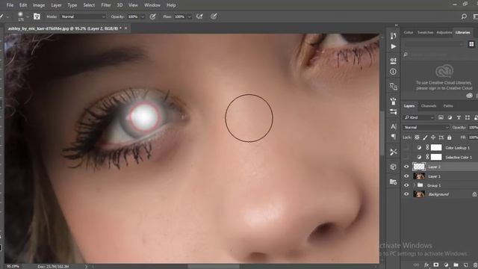Lock transparent pixels icon
Image resolution: width=478 pixels, height=269 pixels.
pos(417,137)
